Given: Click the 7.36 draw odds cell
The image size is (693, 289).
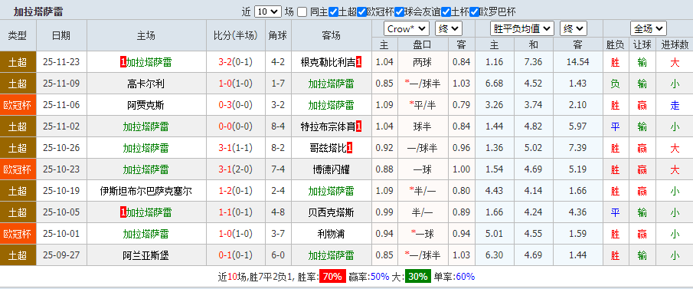Looking at the screenshot, I should click(x=533, y=62).
